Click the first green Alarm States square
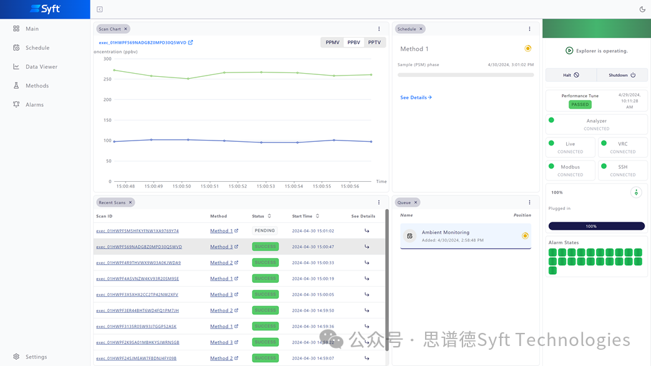Viewport: 651px width, 366px height. pos(552,252)
